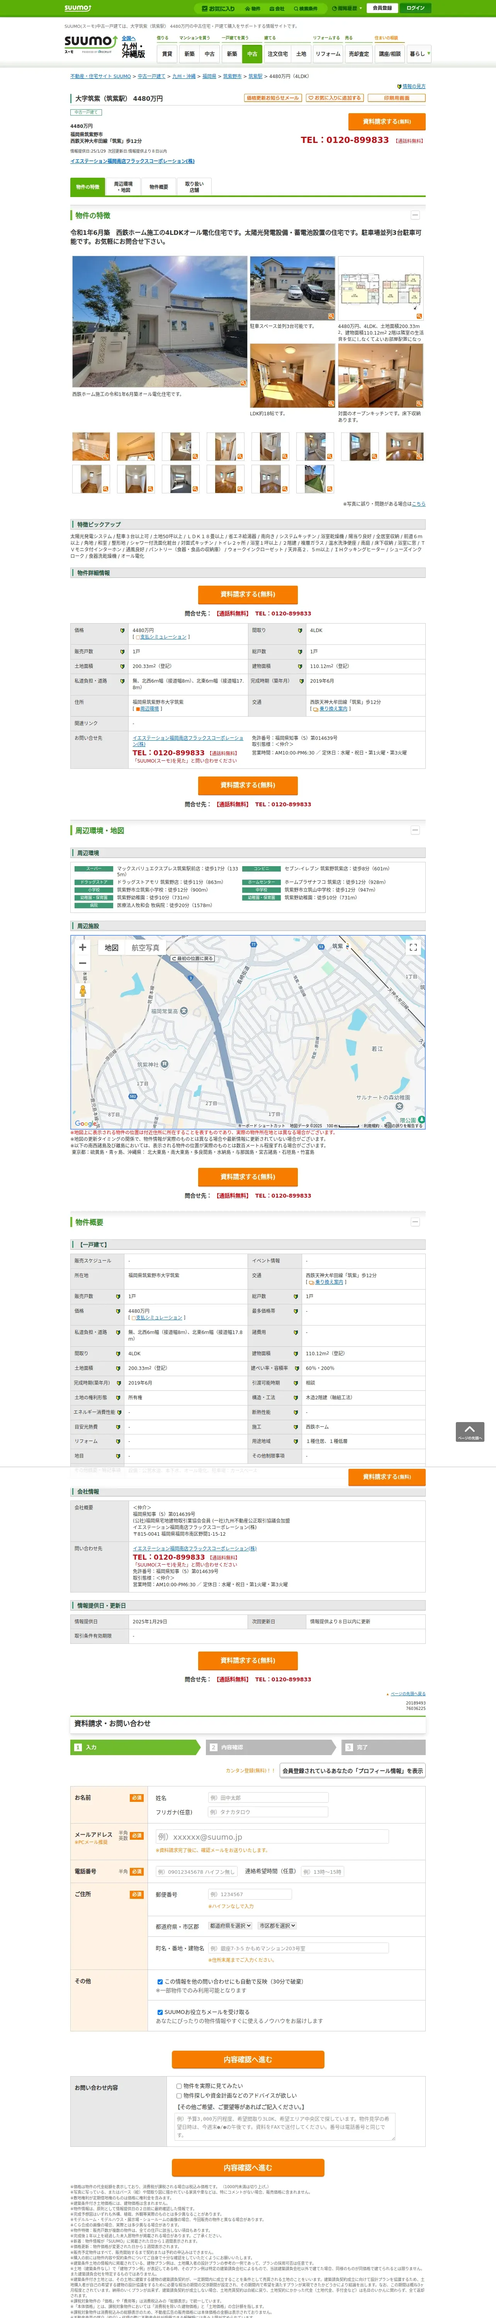Toggle the map fullscreen view
This screenshot has height=2318, width=496.
click(x=413, y=948)
